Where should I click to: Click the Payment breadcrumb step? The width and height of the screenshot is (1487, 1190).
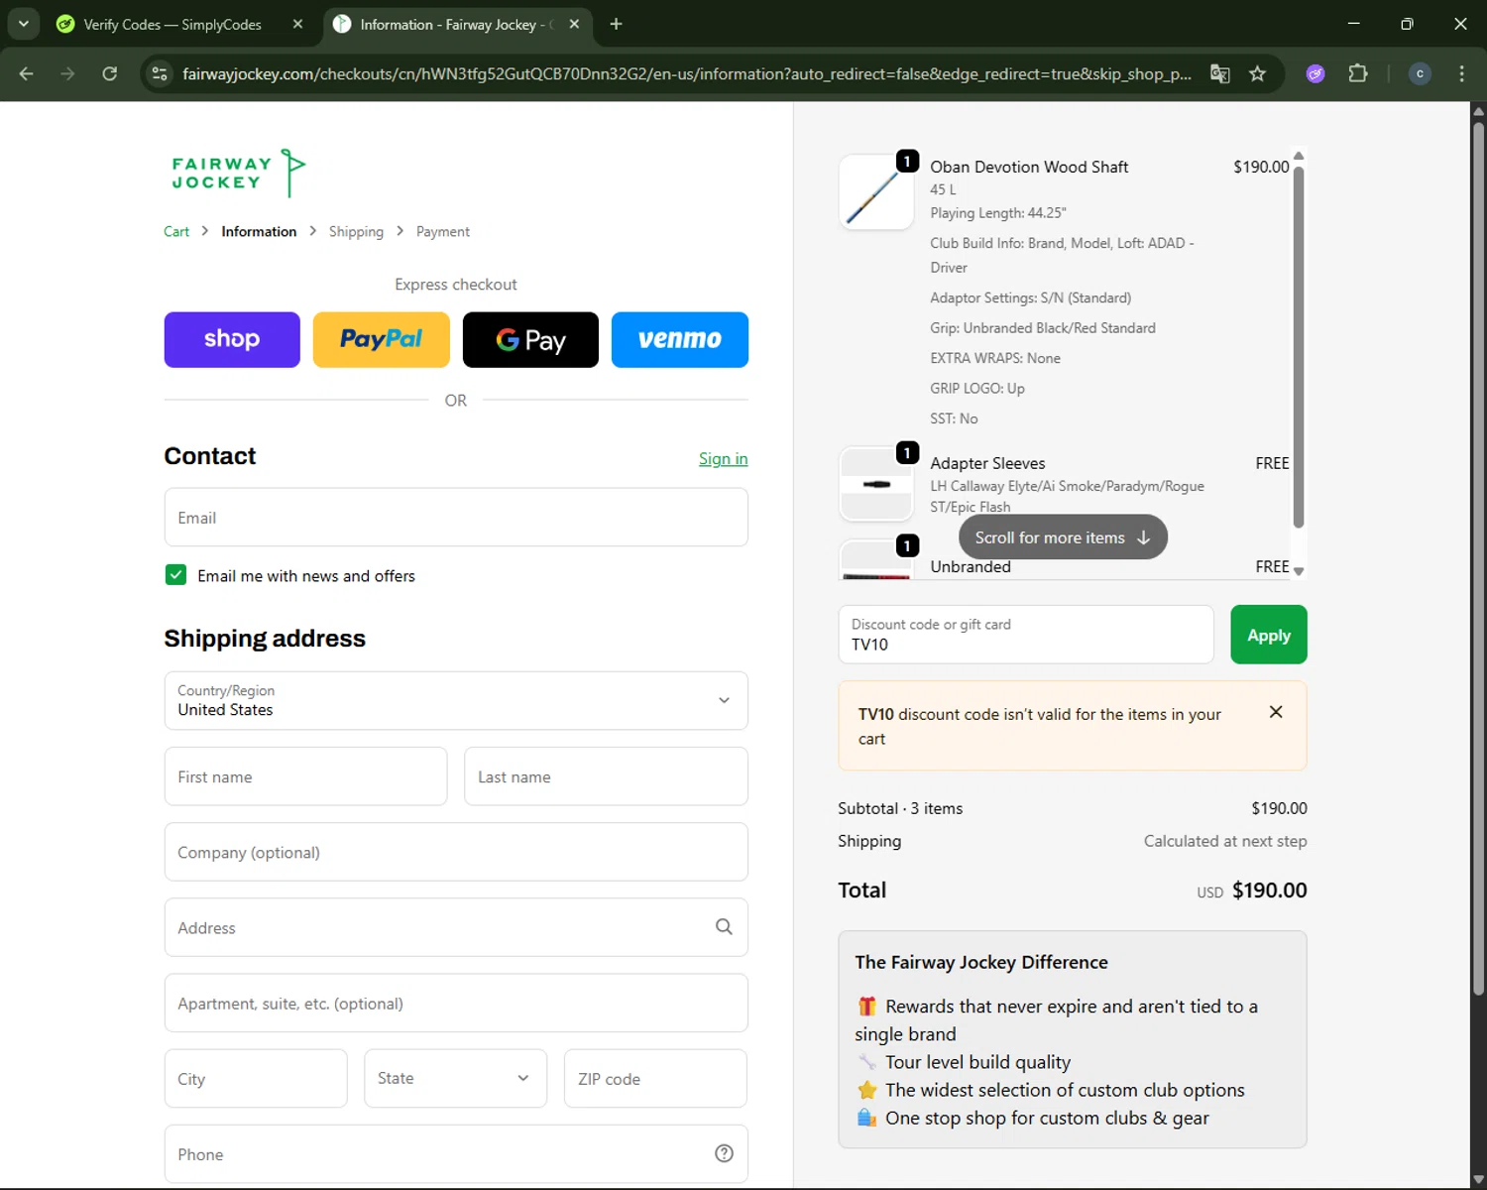point(443,231)
